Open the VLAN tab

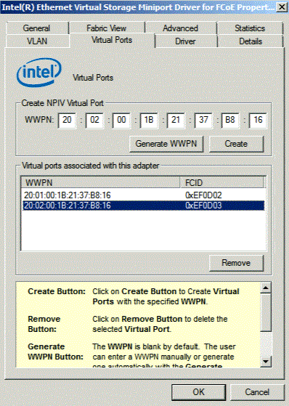click(x=37, y=41)
